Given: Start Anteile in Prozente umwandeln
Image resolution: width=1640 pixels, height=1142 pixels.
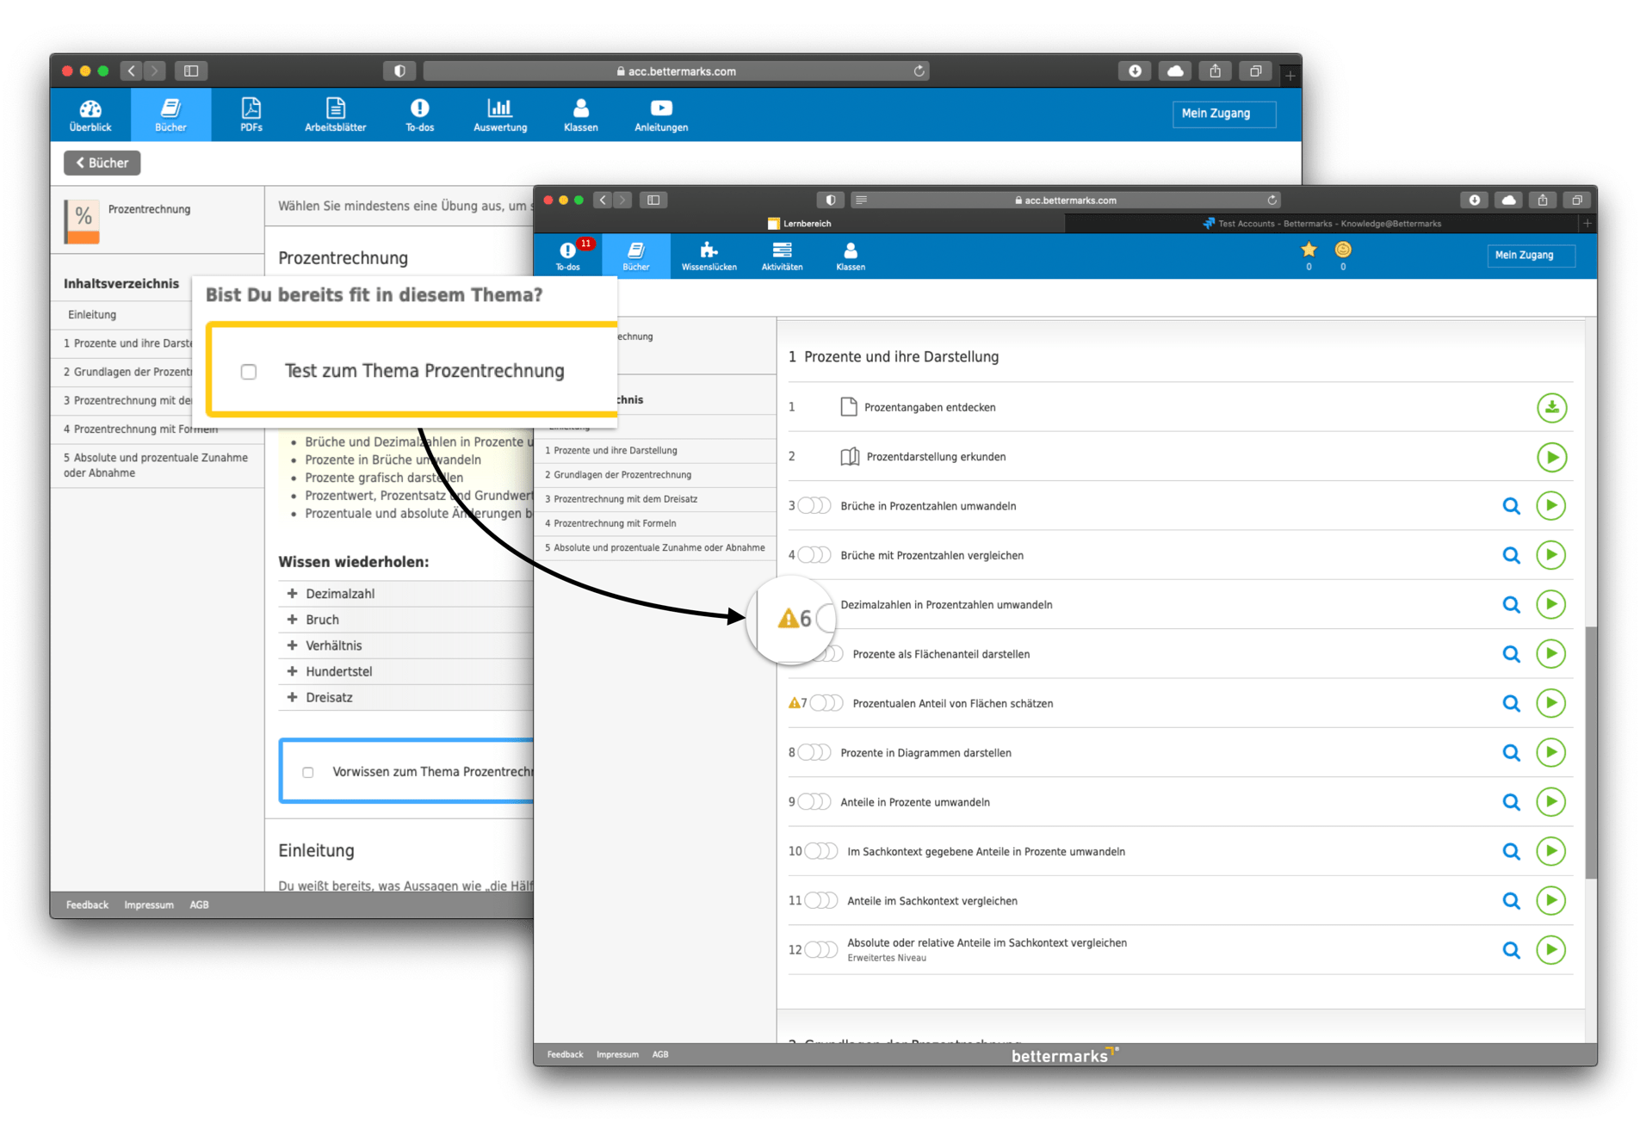Looking at the screenshot, I should (x=1550, y=801).
